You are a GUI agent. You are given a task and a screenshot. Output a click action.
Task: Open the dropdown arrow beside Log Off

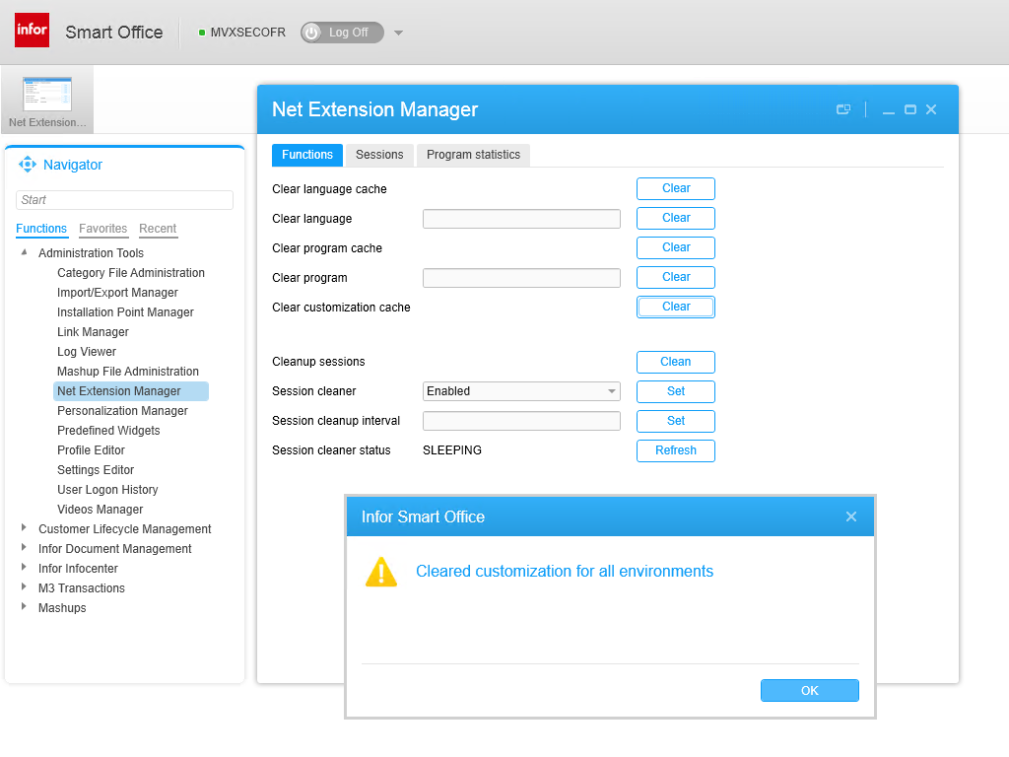(x=398, y=33)
